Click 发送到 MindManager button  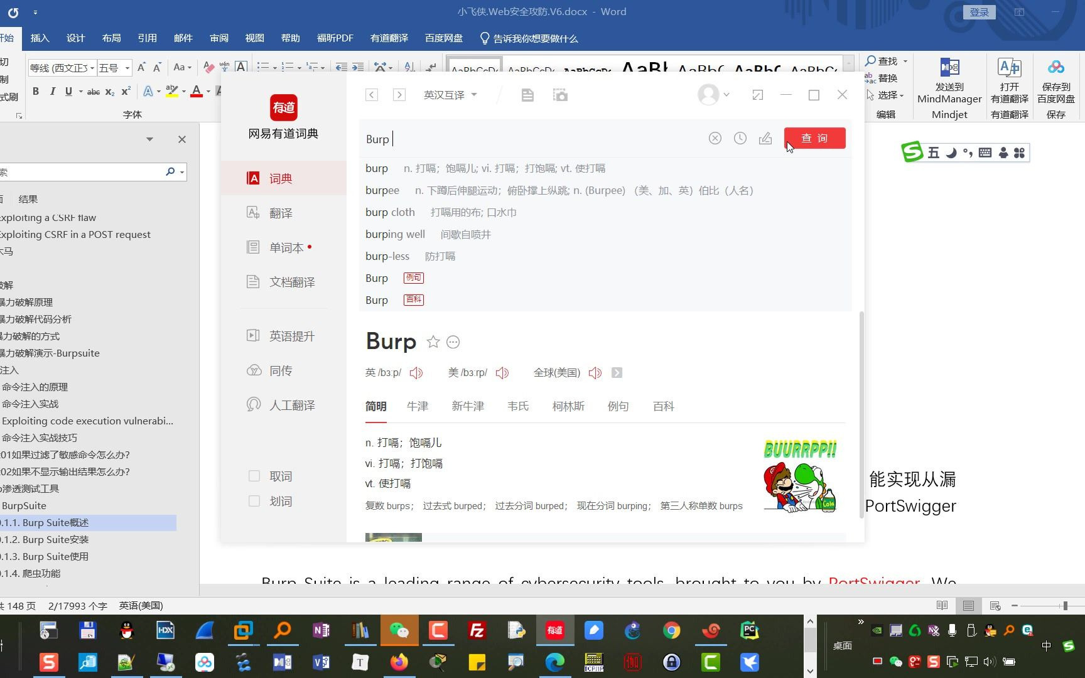coord(949,81)
